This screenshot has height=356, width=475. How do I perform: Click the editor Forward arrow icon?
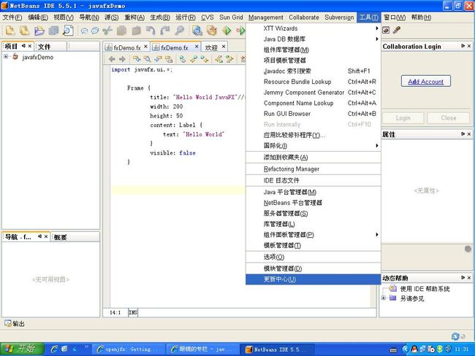(x=122, y=59)
